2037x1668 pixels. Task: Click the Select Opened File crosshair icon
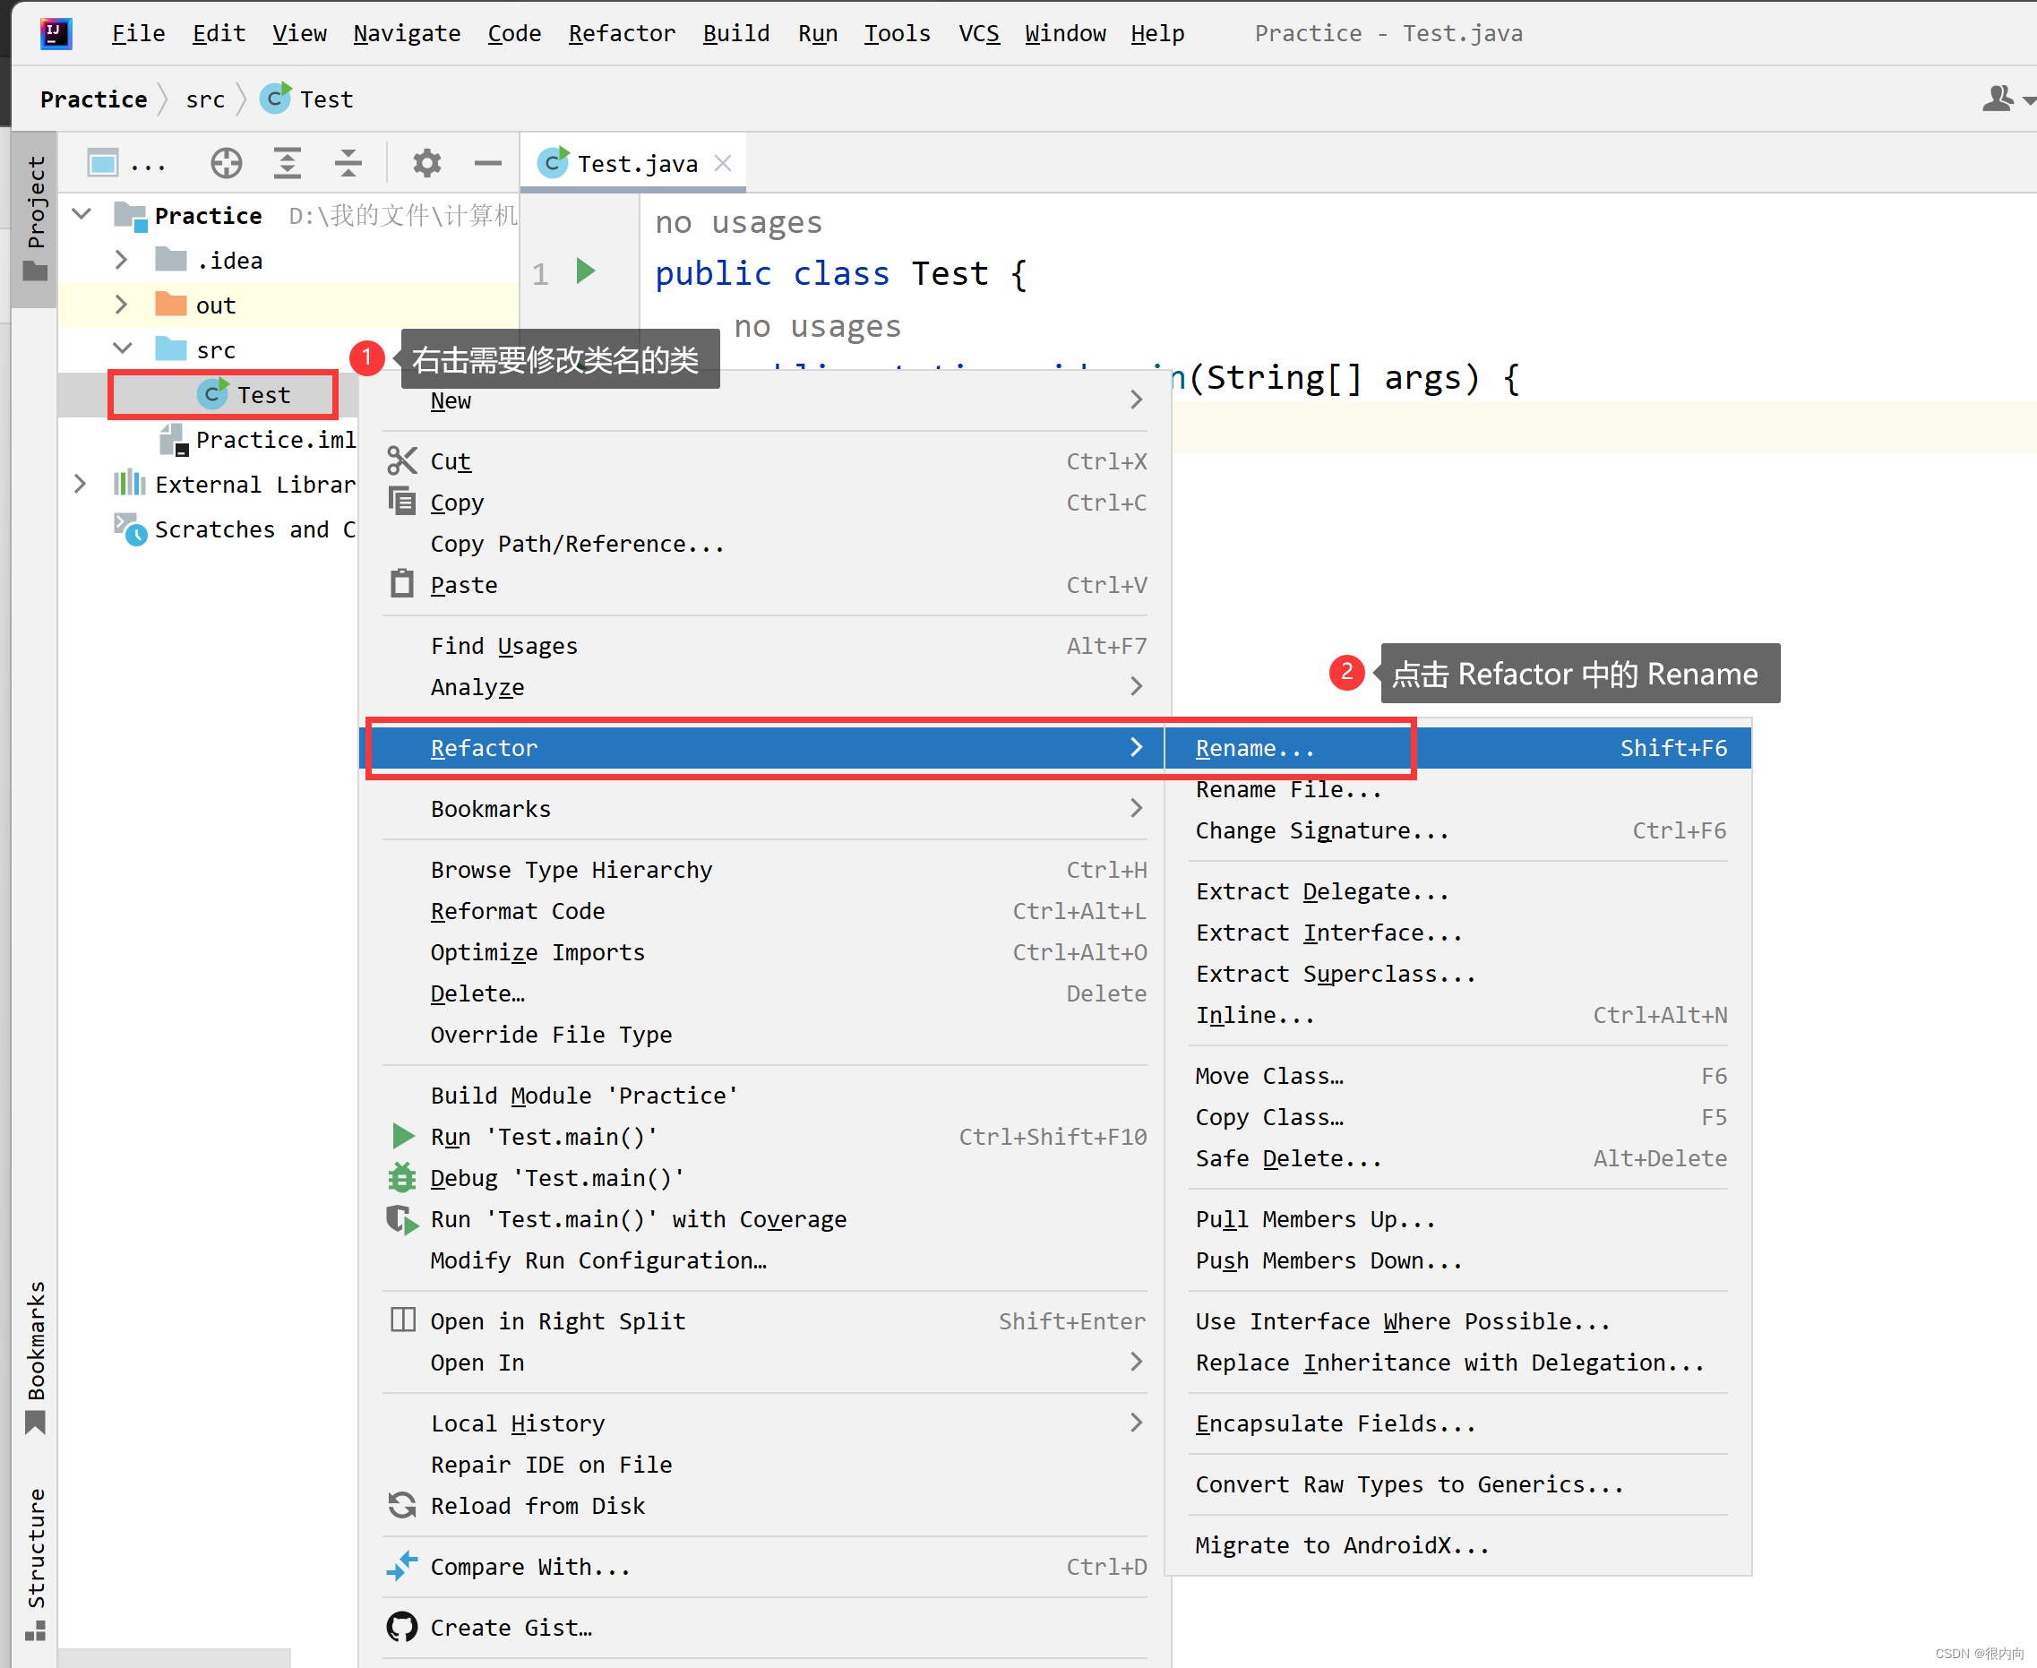[x=227, y=163]
